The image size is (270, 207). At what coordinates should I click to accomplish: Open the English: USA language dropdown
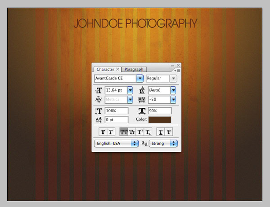117,143
